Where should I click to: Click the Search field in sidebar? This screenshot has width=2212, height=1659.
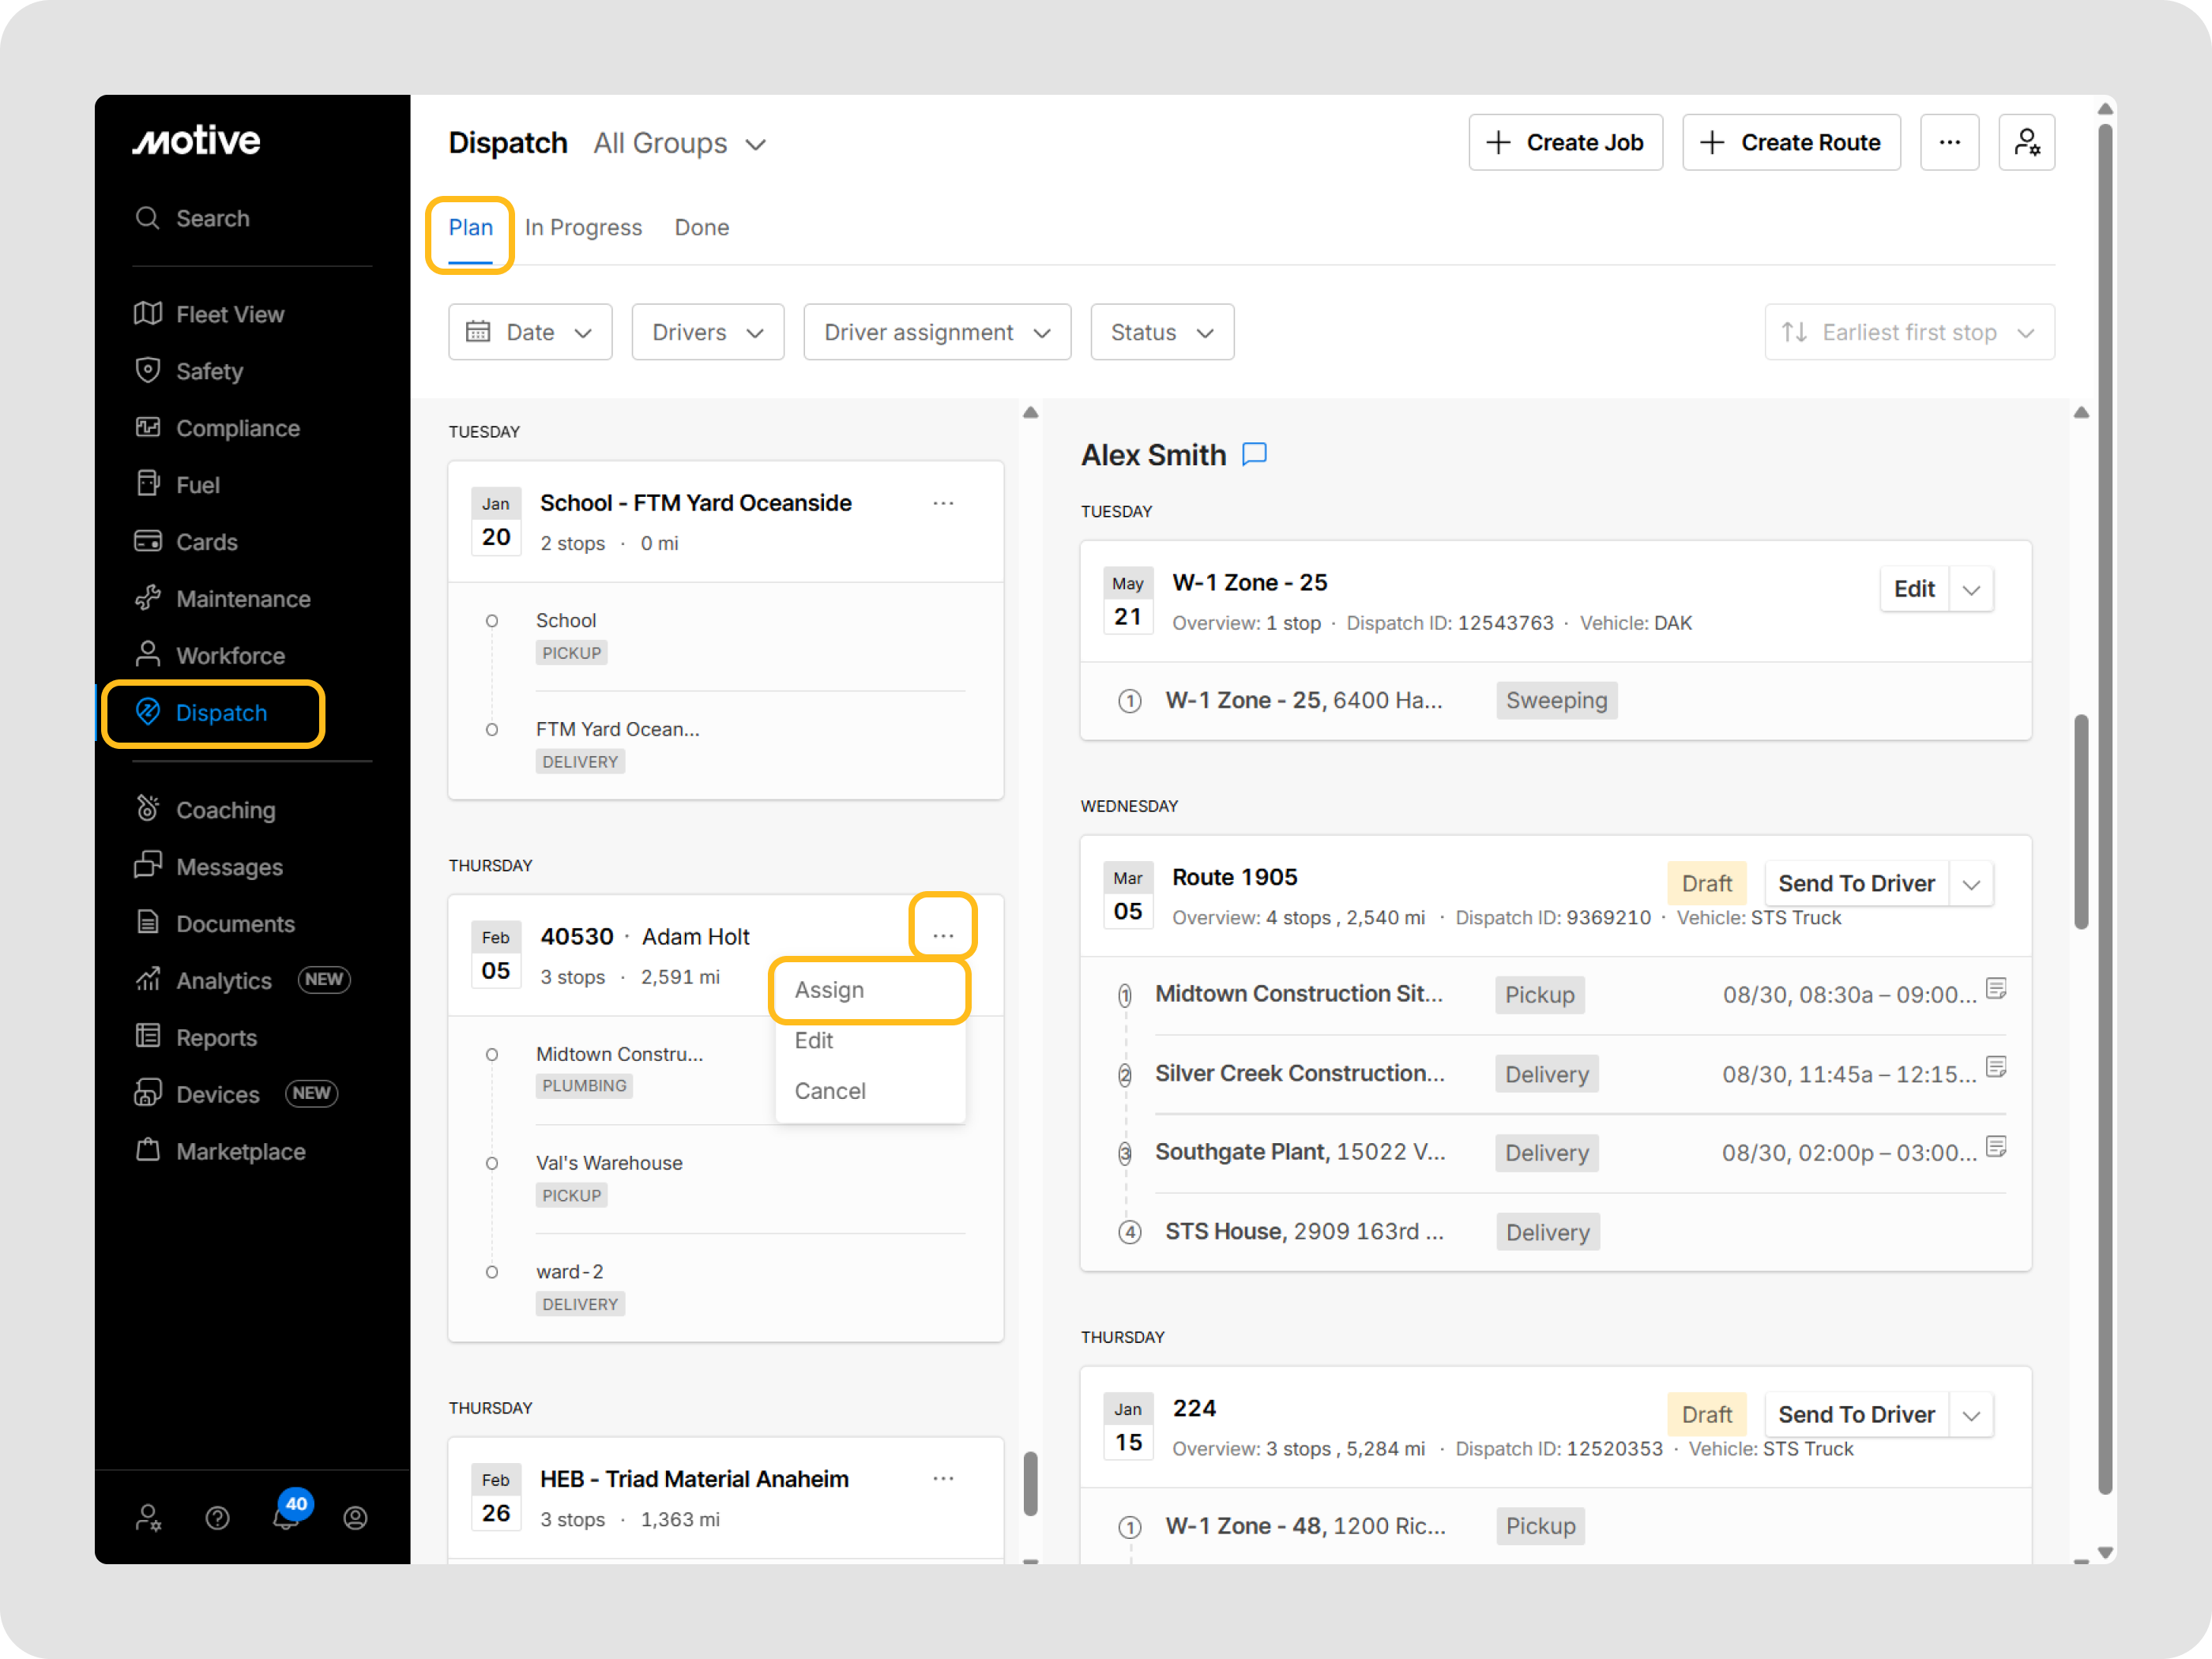[x=213, y=218]
